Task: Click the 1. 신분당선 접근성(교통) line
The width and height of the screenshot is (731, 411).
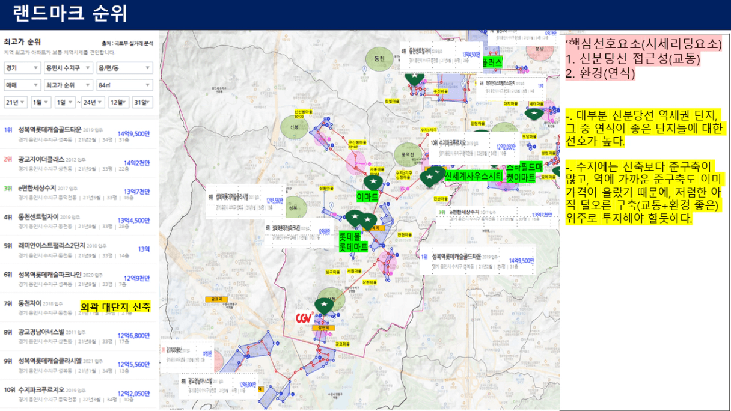Action: tap(633, 59)
